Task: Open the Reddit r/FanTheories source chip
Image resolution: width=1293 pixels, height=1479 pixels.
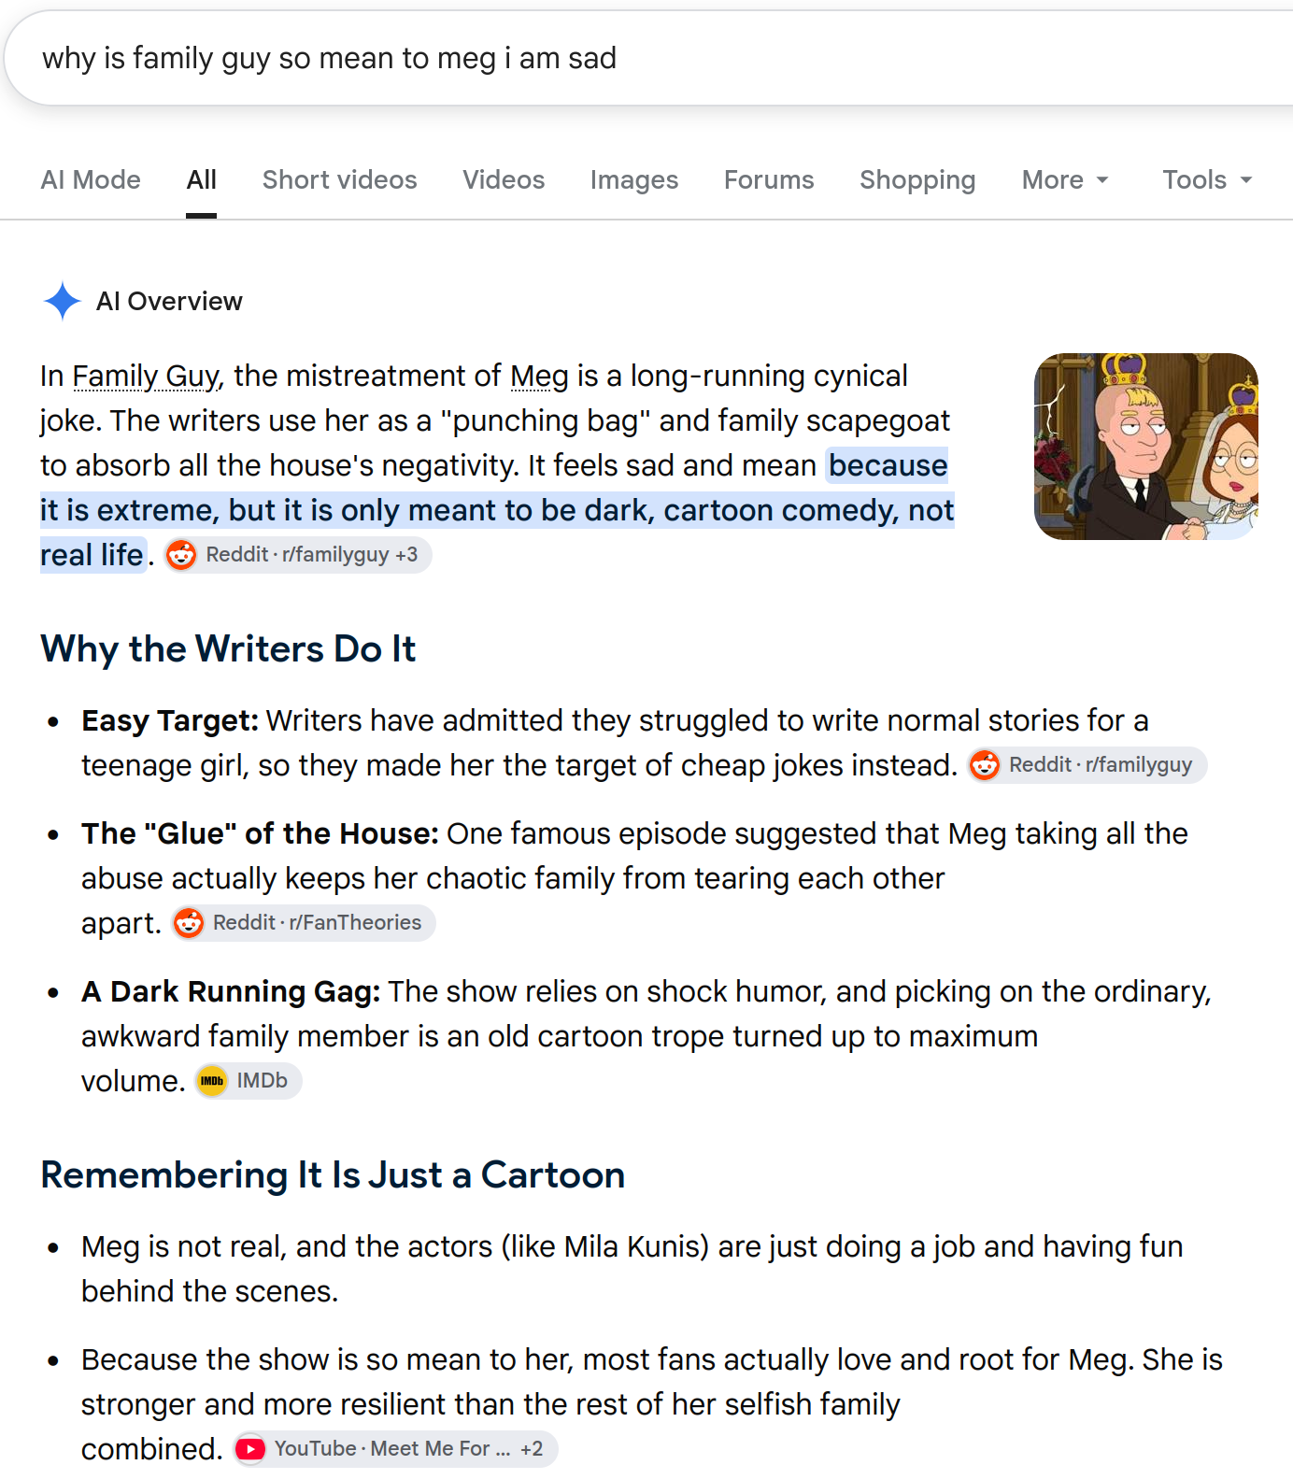Action: pyautogui.click(x=304, y=923)
